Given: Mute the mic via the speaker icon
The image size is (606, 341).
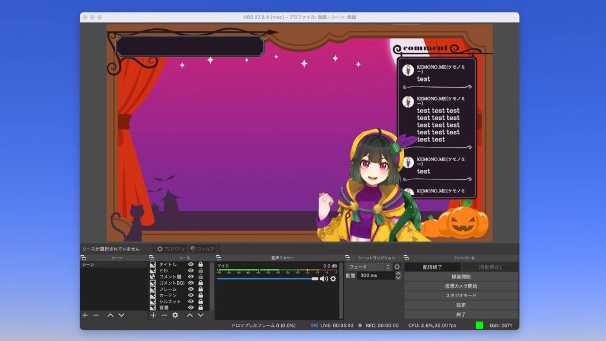Looking at the screenshot, I should [324, 278].
